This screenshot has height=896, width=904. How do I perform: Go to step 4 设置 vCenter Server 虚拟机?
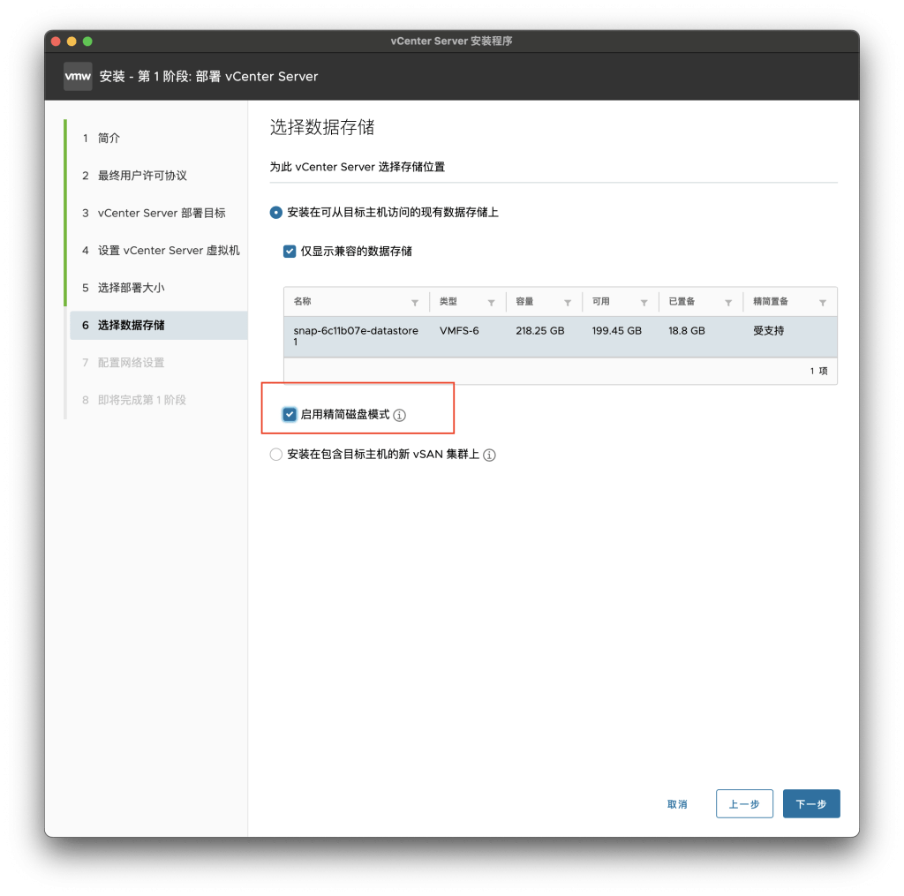pyautogui.click(x=159, y=251)
